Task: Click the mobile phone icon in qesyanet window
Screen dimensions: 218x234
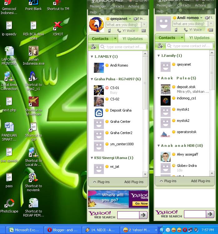Action: [x=109, y=31]
